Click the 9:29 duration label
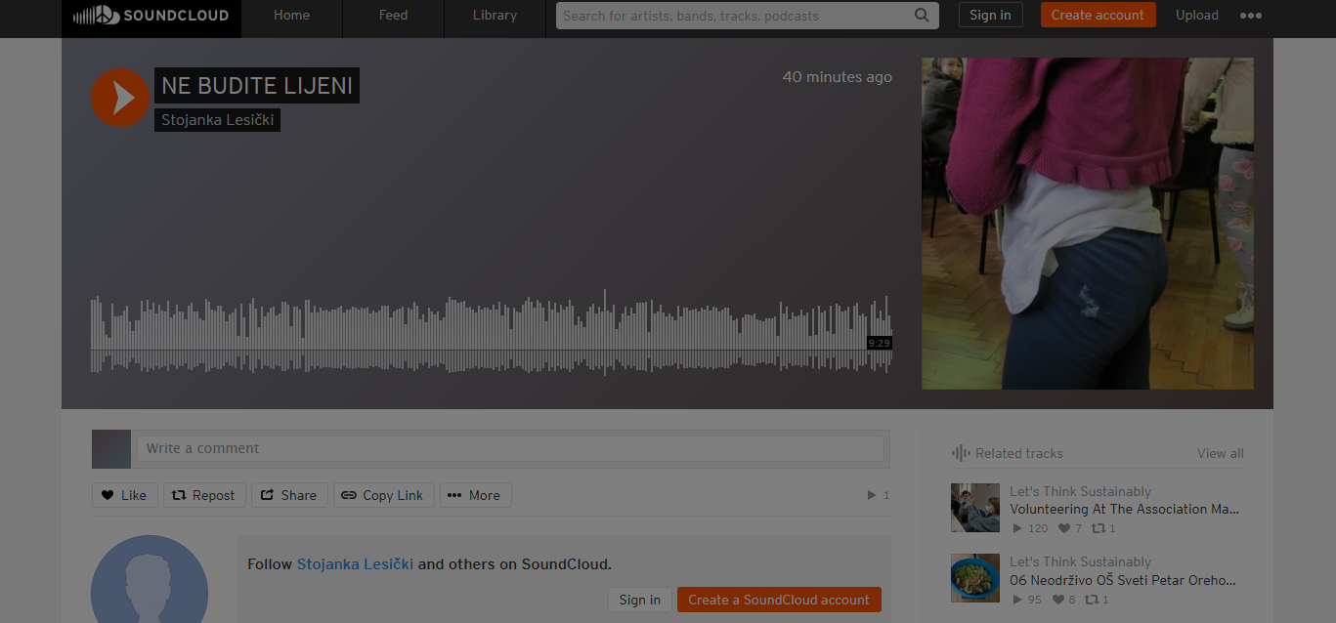Image resolution: width=1336 pixels, height=623 pixels. click(880, 343)
